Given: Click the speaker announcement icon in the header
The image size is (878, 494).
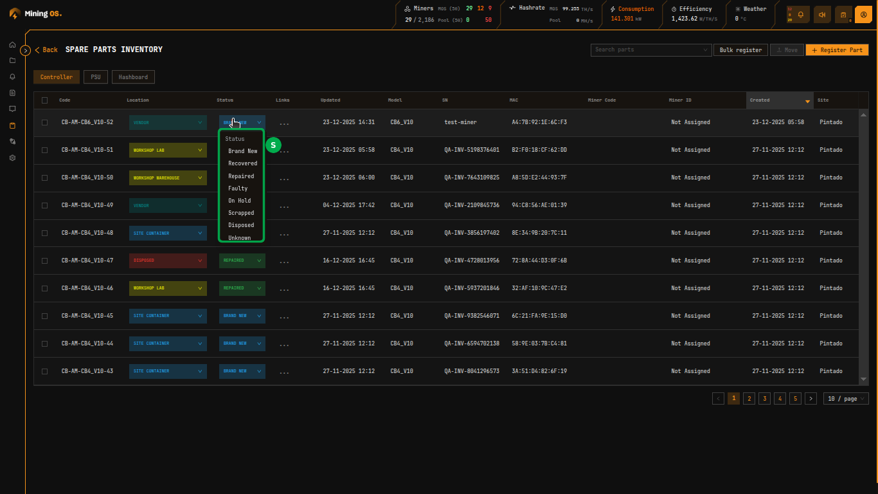Looking at the screenshot, I should [x=822, y=14].
